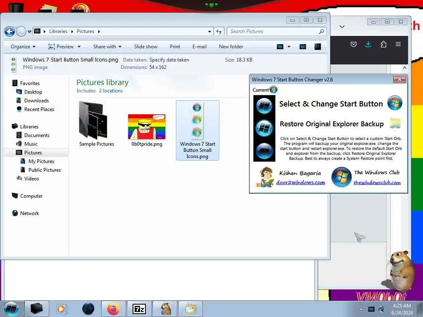Select the 0b0tpride.png thumbnail

pos(147,127)
